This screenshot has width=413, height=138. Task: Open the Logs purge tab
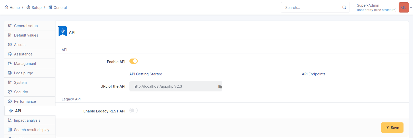point(30,73)
